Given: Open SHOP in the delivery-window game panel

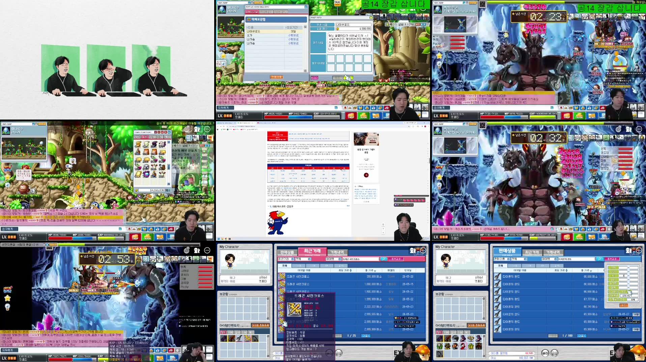Looking at the screenshot, I should (351, 116).
